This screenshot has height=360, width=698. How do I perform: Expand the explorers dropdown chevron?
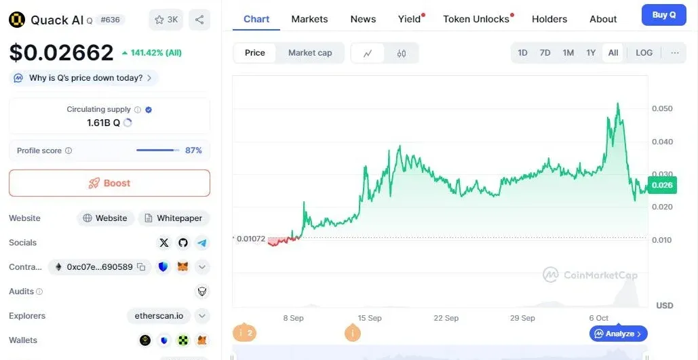point(202,316)
